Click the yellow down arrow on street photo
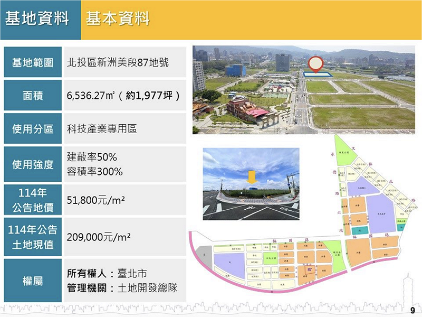The width and height of the screenshot is (422, 317). pos(253,178)
